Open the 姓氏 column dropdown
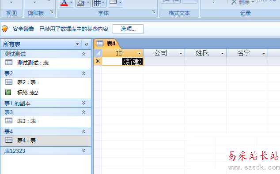The image size is (280, 174). pos(222,53)
